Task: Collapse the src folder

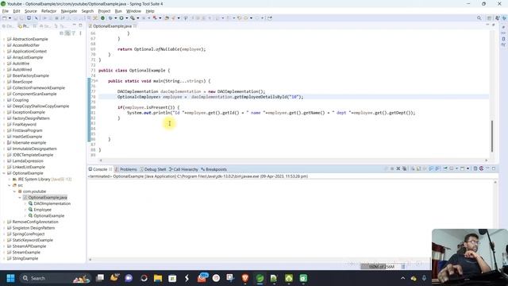Action: pyautogui.click(x=10, y=185)
